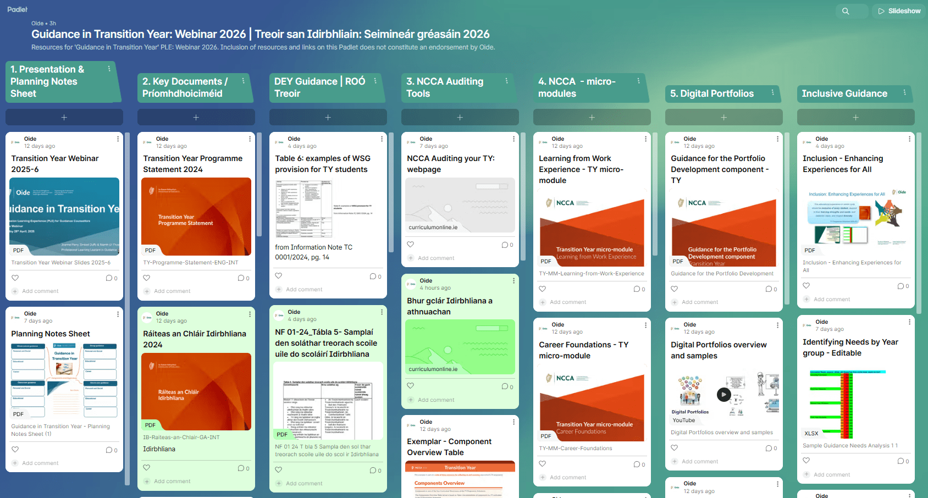Open post menu for Ráiteas an Chláir Idirbhliana 2024
This screenshot has height=498, width=928.
250,314
